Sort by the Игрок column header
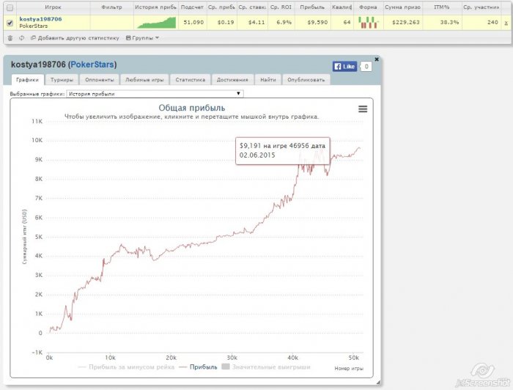Viewport: 513px width, 390px height. [53, 7]
